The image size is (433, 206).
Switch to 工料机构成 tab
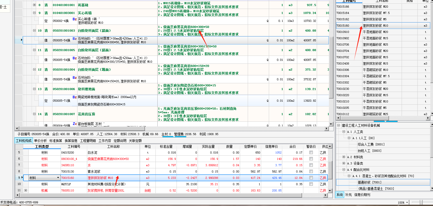pyautogui.click(x=24, y=141)
